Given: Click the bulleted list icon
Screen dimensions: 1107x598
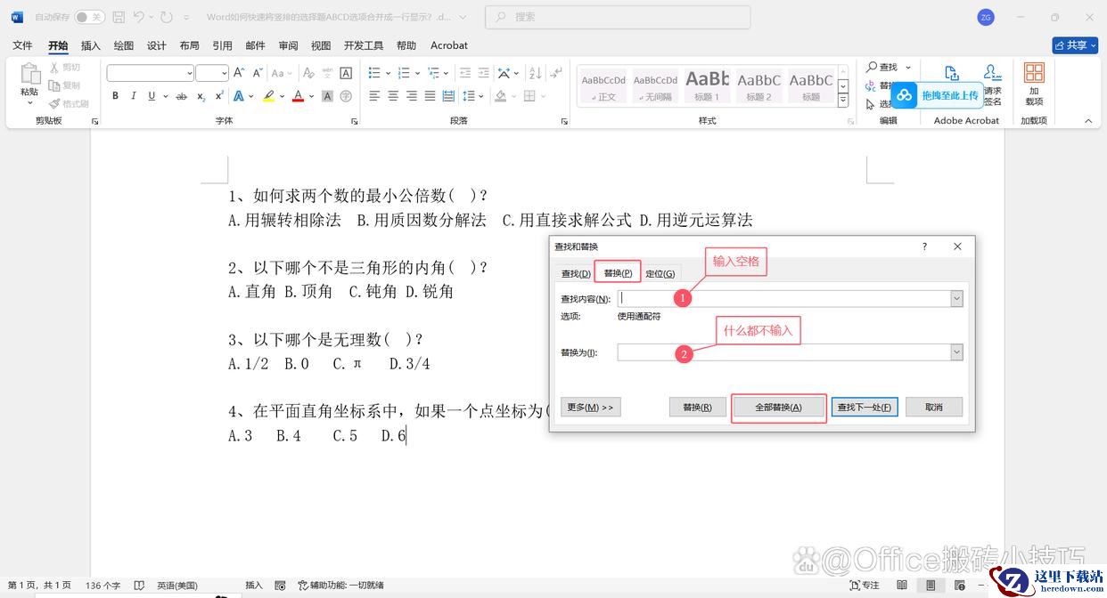Looking at the screenshot, I should 374,73.
